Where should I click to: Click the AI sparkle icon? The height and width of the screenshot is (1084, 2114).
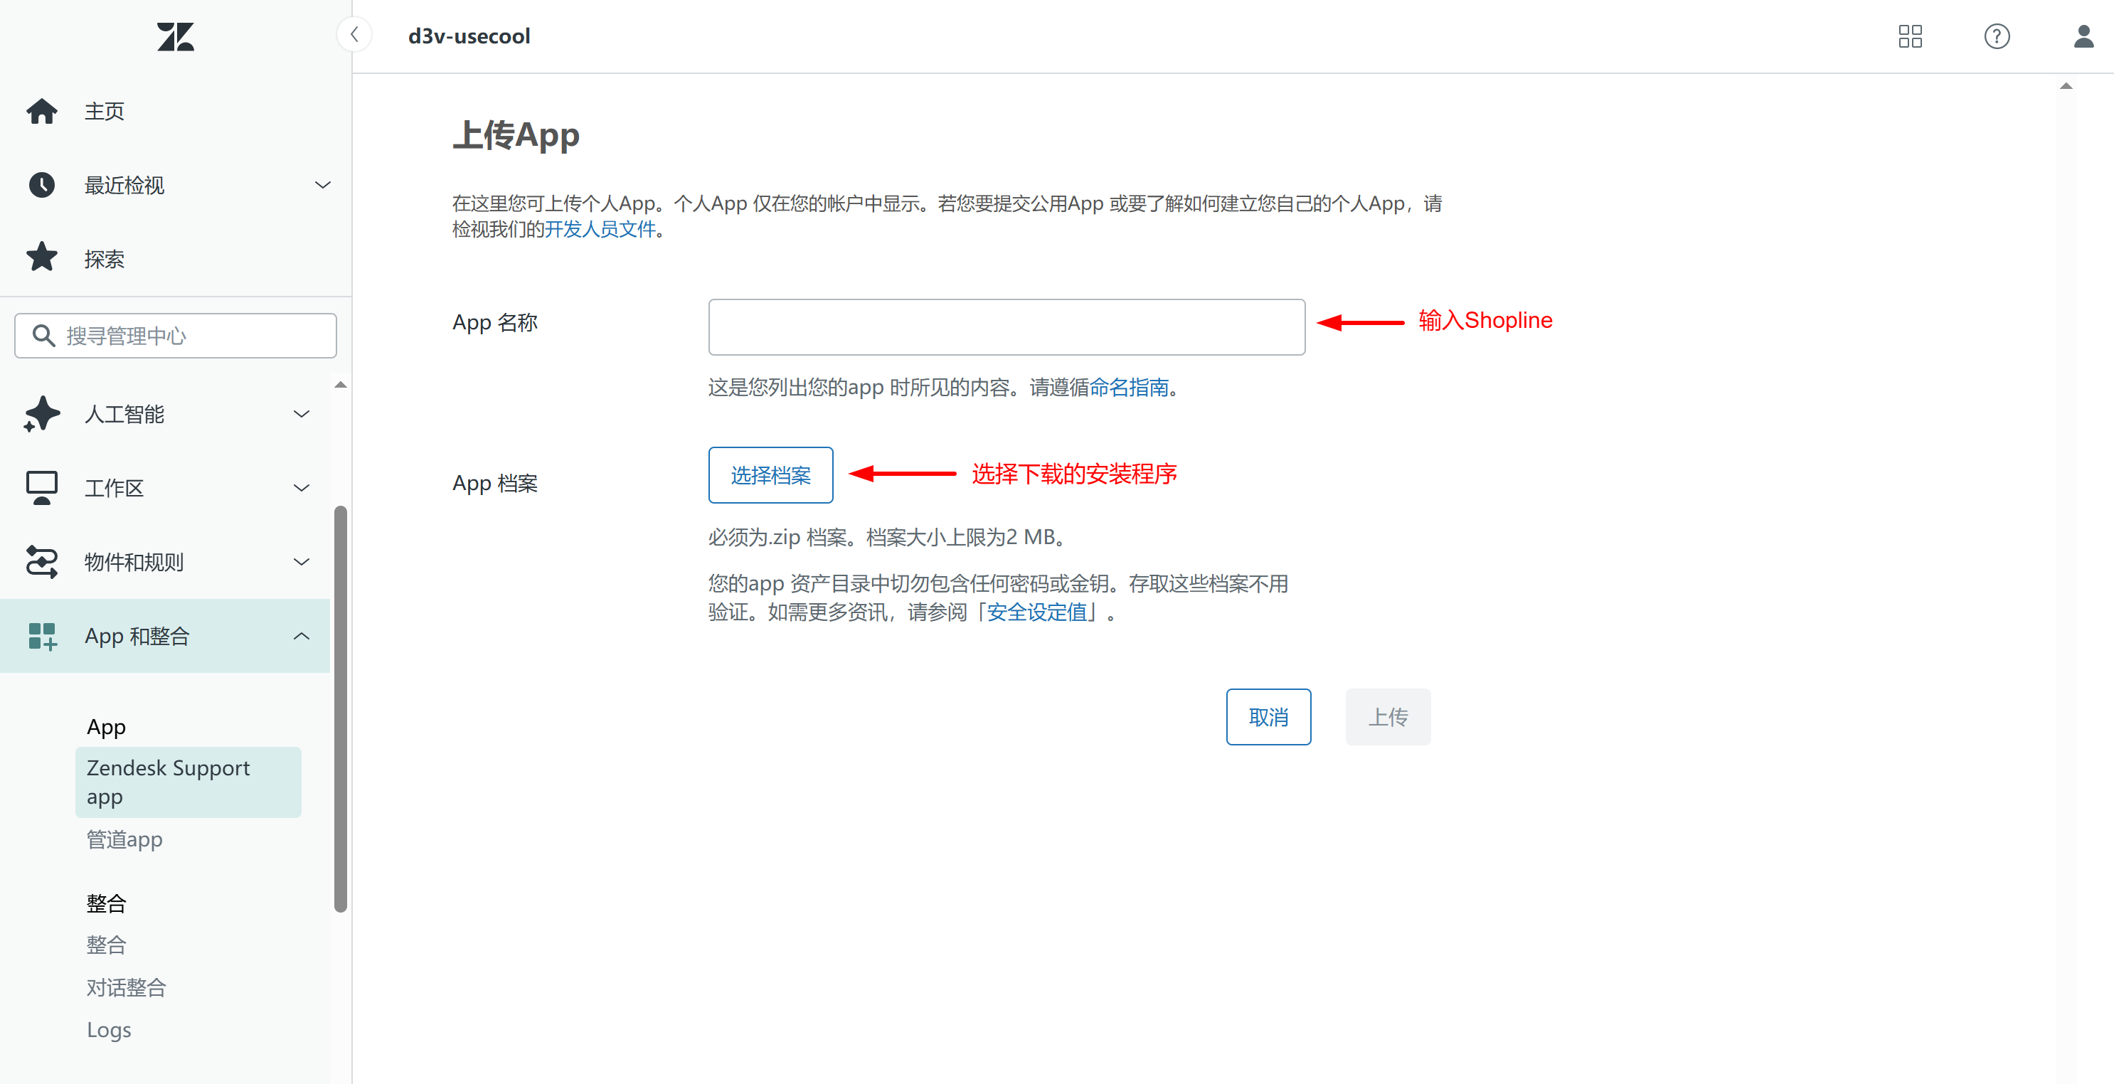pyautogui.click(x=42, y=413)
